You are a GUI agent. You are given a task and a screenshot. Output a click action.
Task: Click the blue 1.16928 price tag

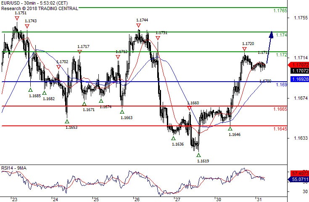coord(300,79)
